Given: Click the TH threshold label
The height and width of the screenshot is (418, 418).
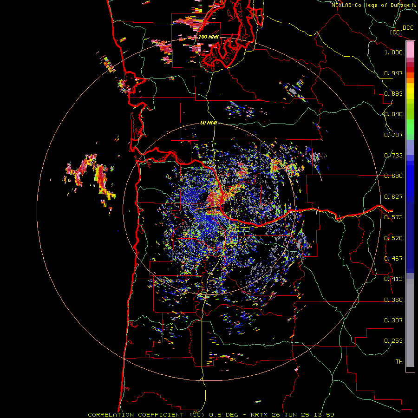Looking at the screenshot, I should pyautogui.click(x=399, y=361).
